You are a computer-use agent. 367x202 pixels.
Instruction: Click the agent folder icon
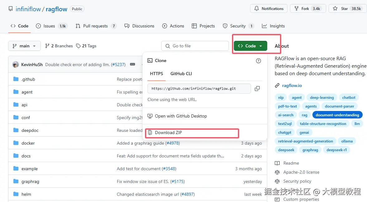16,92
